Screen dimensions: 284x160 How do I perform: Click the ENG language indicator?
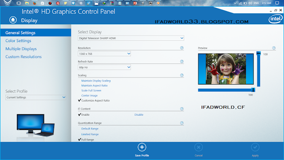click(256, 3)
